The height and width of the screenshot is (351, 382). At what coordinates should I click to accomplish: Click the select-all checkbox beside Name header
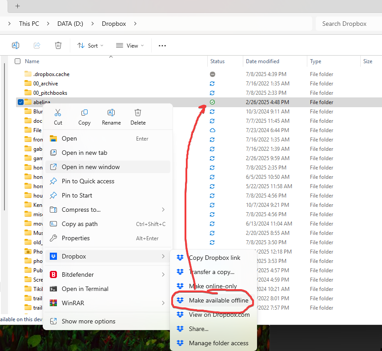17,61
